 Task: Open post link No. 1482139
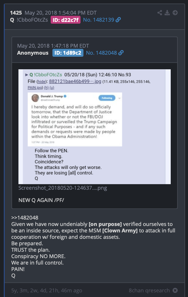click(99, 20)
